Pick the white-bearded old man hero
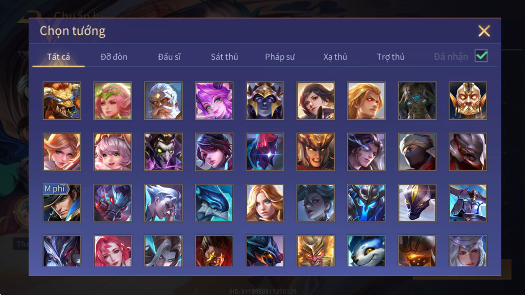Screen dimensions: 525x295 click(x=163, y=101)
